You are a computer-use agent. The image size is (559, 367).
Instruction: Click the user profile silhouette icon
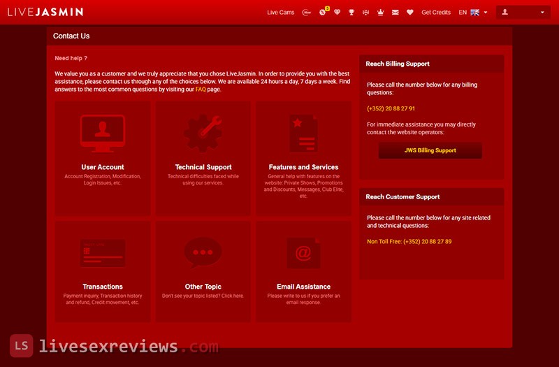[504, 12]
